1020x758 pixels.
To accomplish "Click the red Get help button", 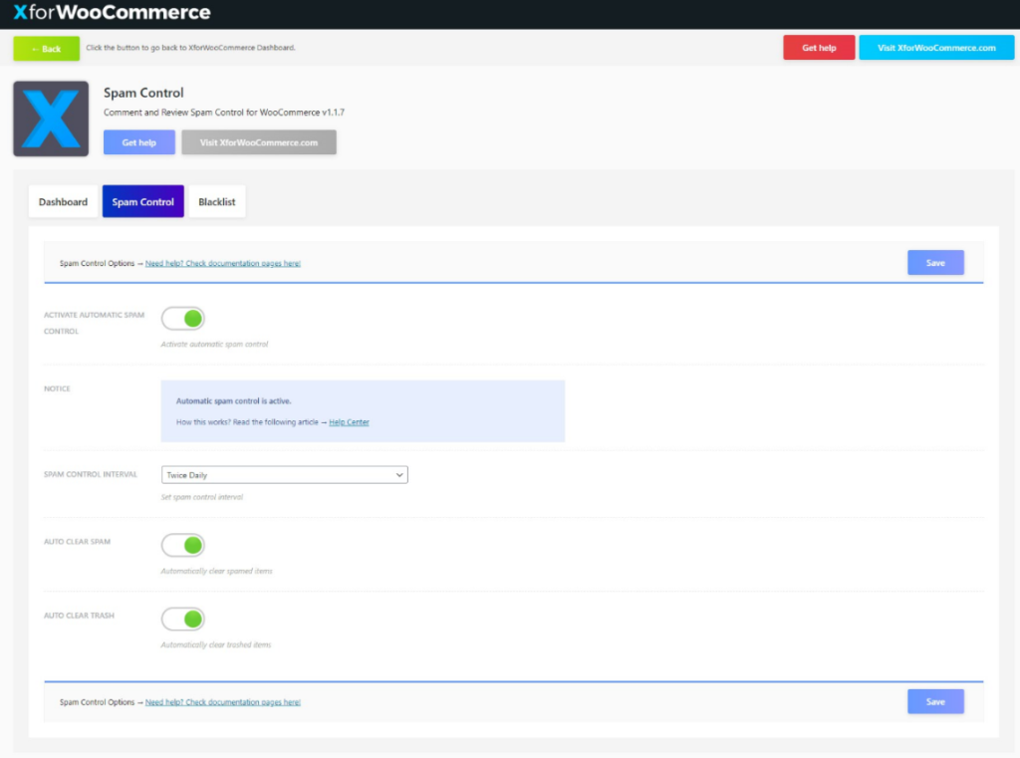I will [x=819, y=48].
